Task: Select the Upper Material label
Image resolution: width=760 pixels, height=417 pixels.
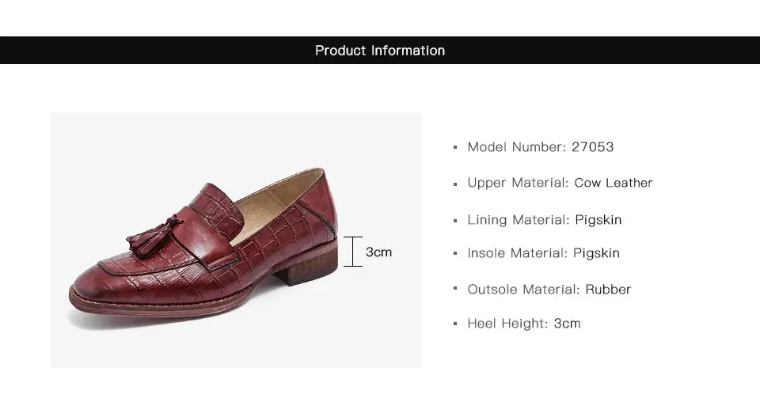Action: point(518,183)
